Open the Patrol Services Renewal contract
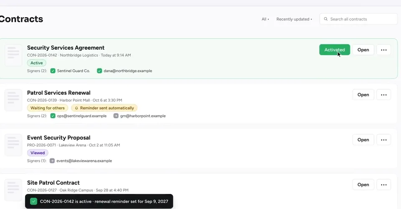Viewport: 401px width, 209px height. point(363,95)
